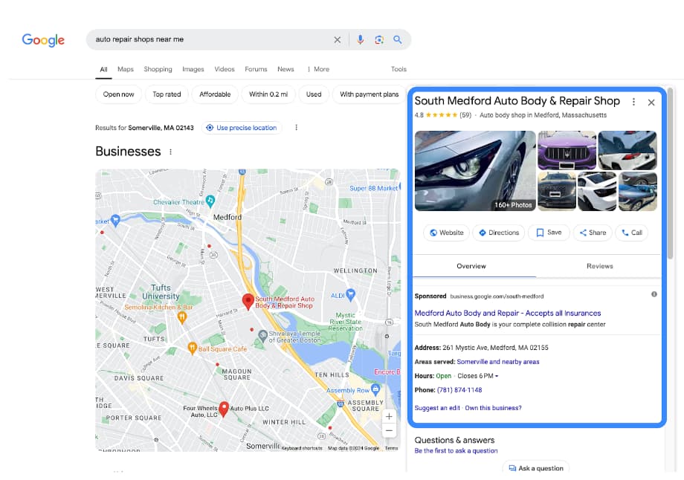
Task: Click the 59 reviews count
Action: [x=465, y=115]
